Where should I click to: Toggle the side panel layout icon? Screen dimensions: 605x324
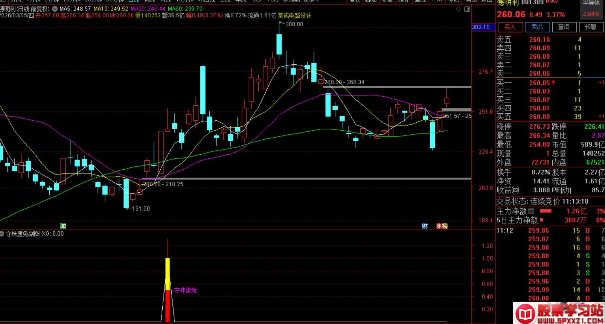click(x=467, y=9)
